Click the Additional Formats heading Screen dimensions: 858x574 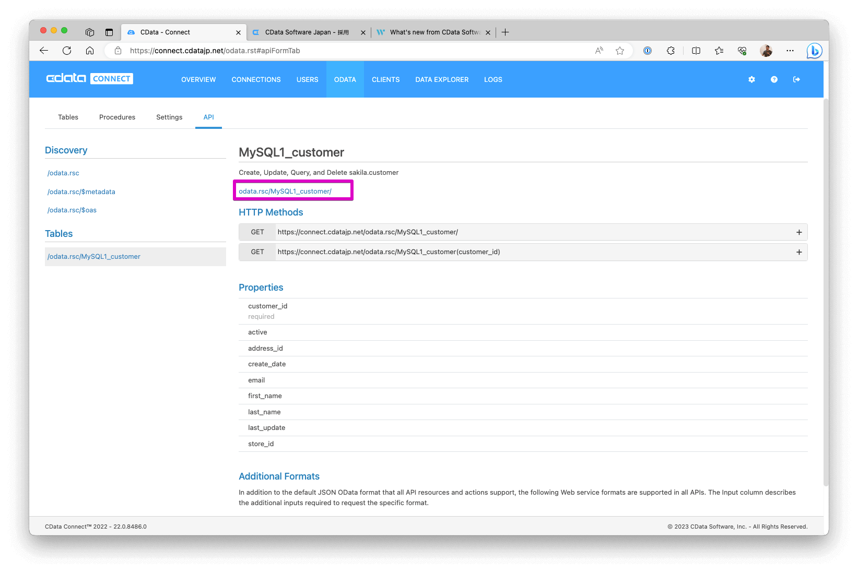pyautogui.click(x=279, y=476)
